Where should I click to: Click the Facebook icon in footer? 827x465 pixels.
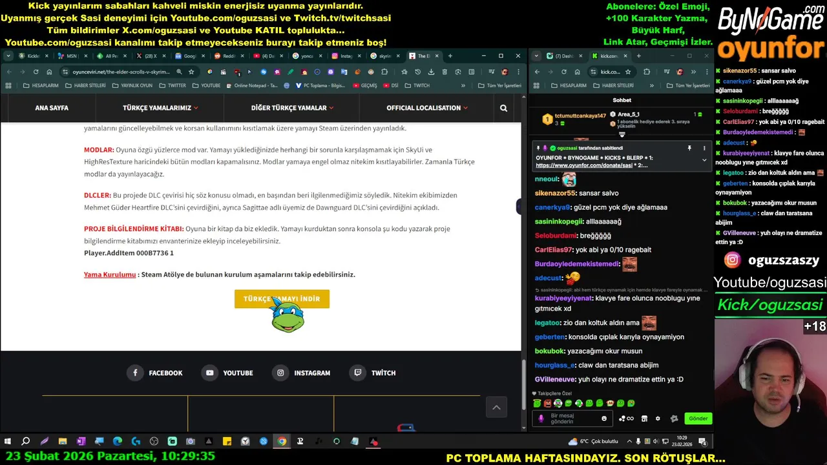tap(135, 373)
